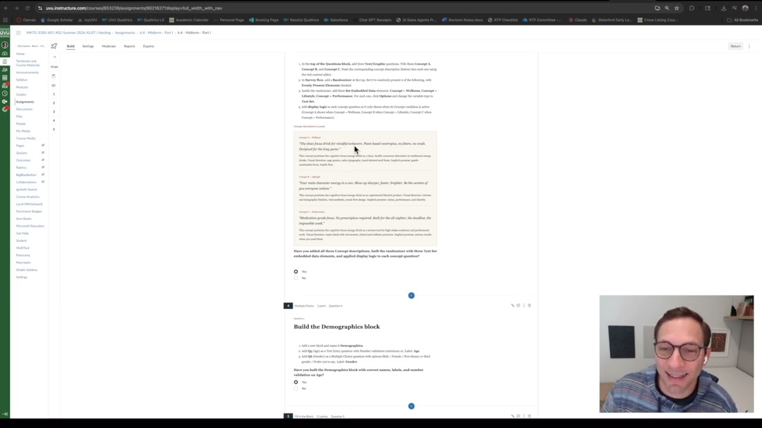Reload the page with browser refresh icon

[x=27, y=8]
